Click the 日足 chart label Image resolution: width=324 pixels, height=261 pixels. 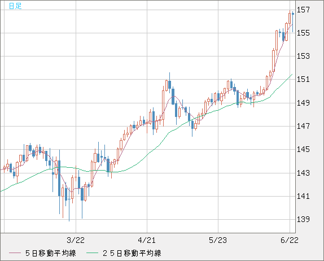pyautogui.click(x=15, y=6)
